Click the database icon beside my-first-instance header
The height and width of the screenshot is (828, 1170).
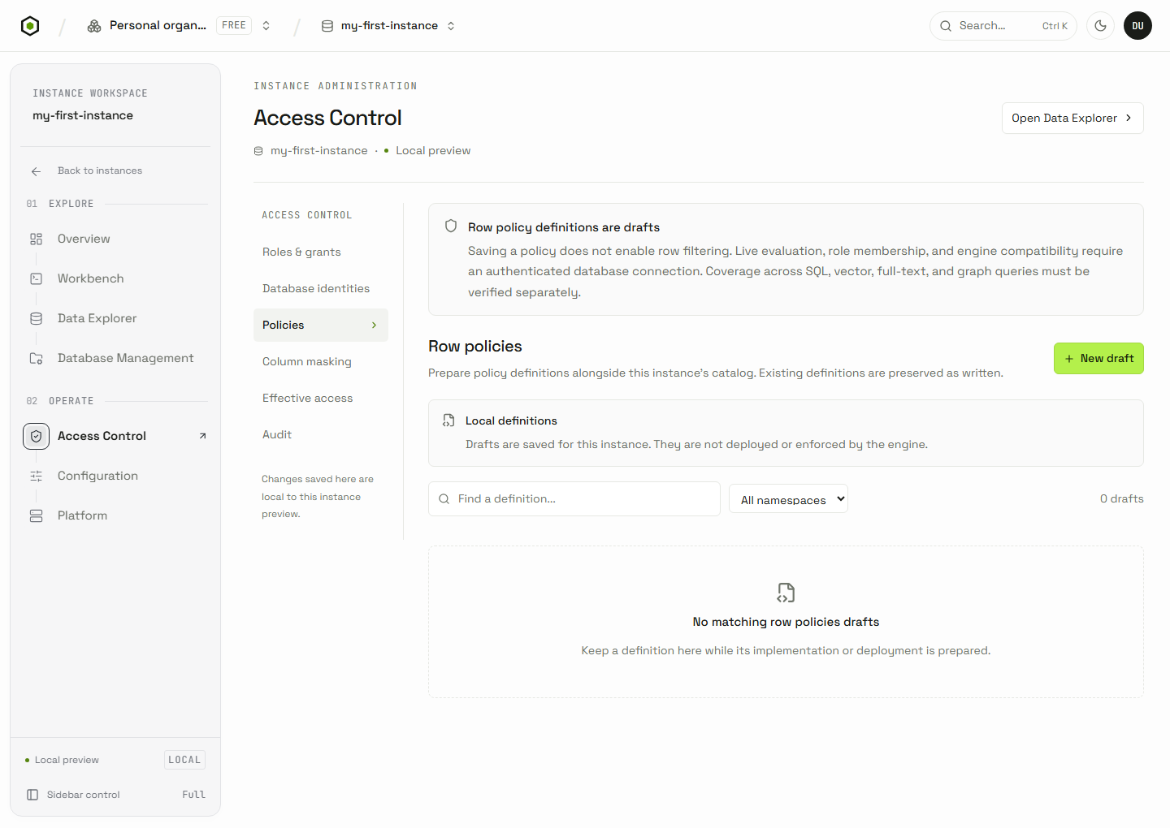(x=258, y=151)
